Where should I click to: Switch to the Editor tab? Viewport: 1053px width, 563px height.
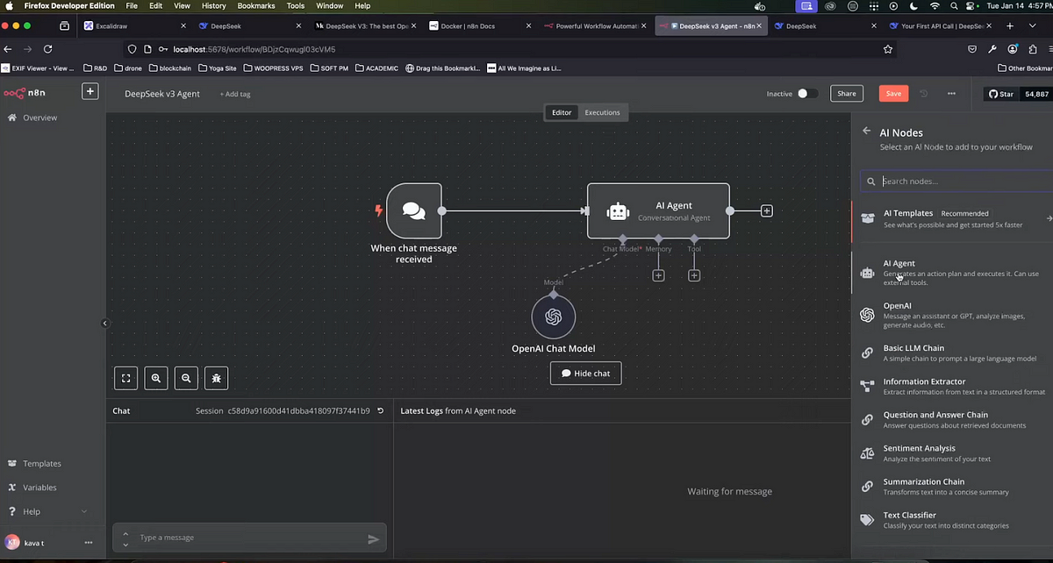coord(562,112)
